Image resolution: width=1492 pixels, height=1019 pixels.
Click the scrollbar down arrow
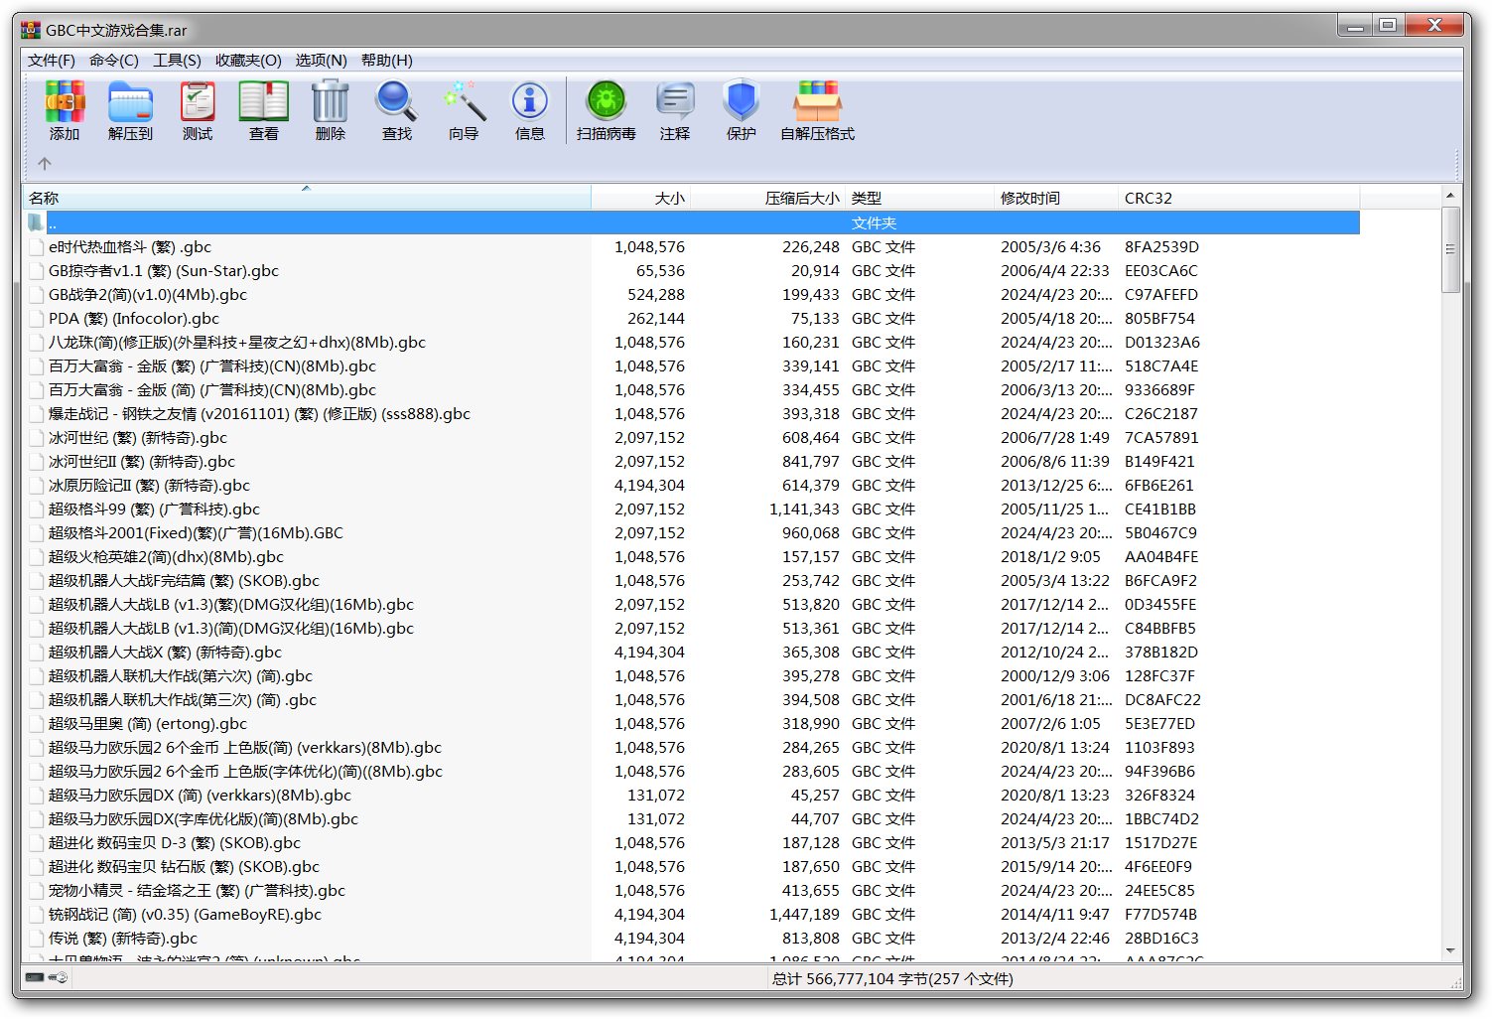tap(1450, 950)
